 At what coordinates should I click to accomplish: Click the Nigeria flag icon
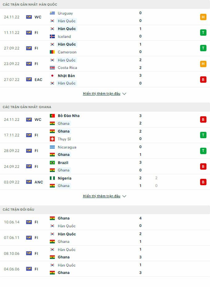coord(52,178)
